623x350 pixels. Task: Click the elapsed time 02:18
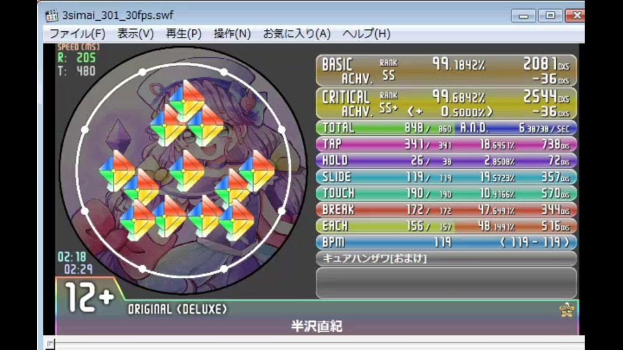click(x=72, y=257)
